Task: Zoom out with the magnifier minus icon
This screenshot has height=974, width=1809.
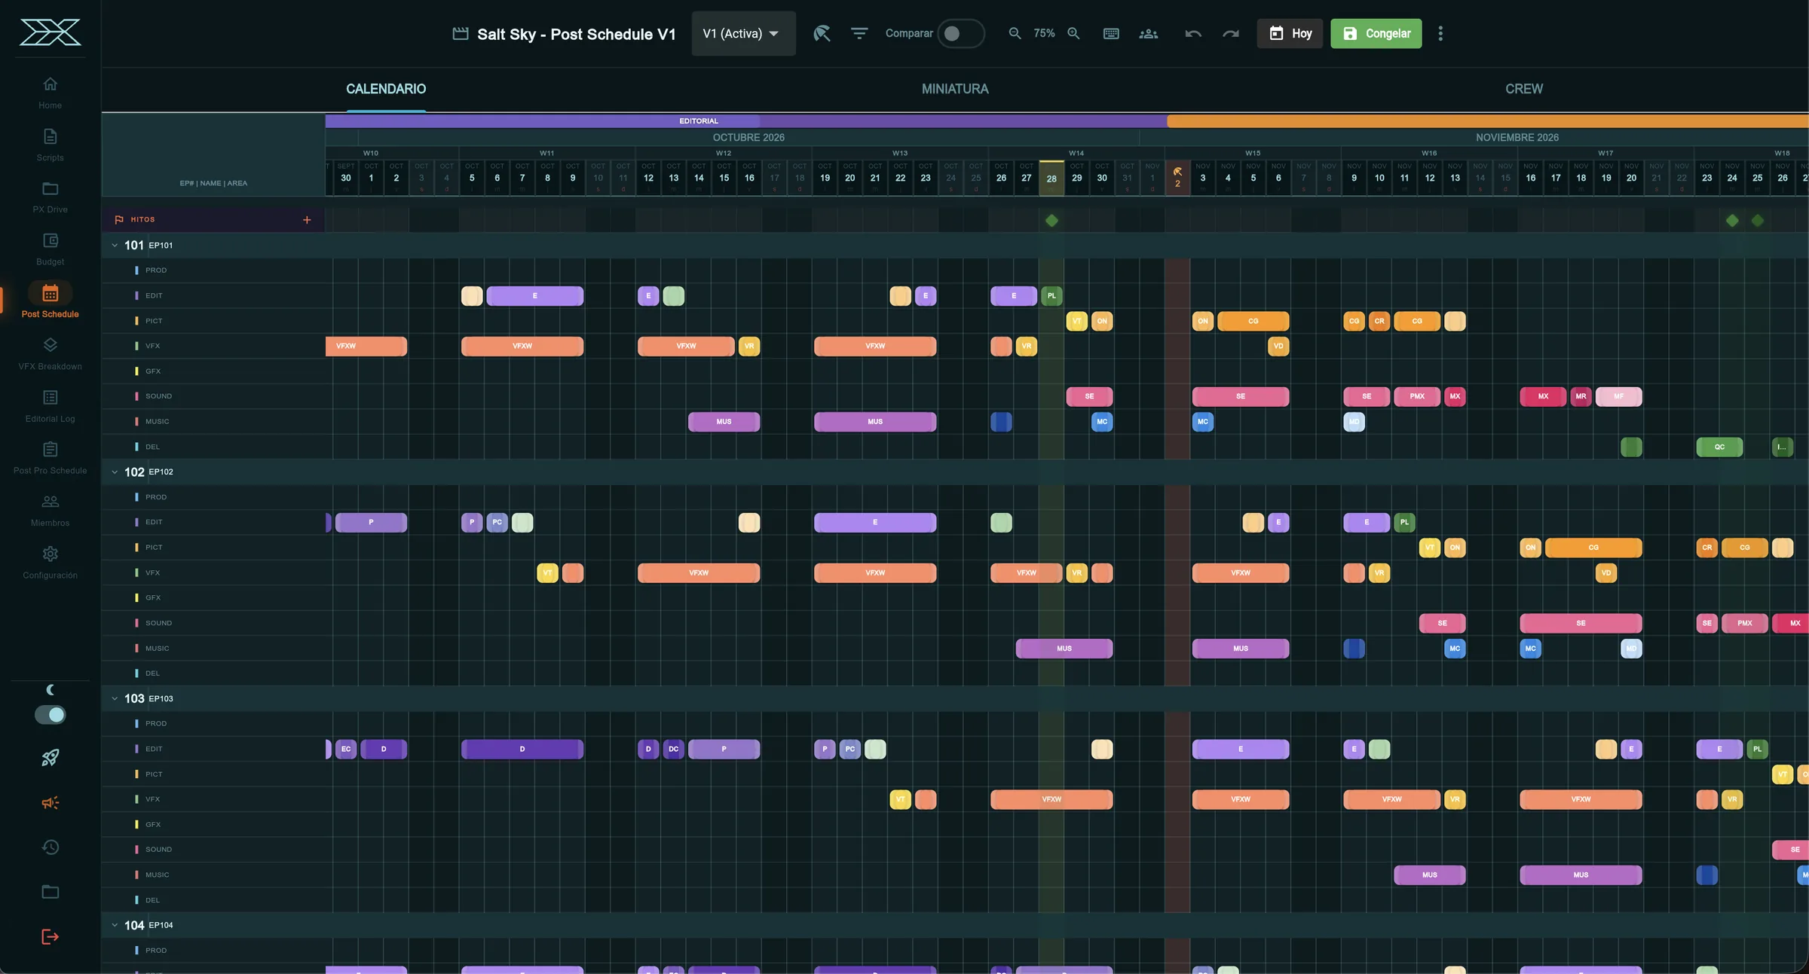Action: tap(1015, 33)
